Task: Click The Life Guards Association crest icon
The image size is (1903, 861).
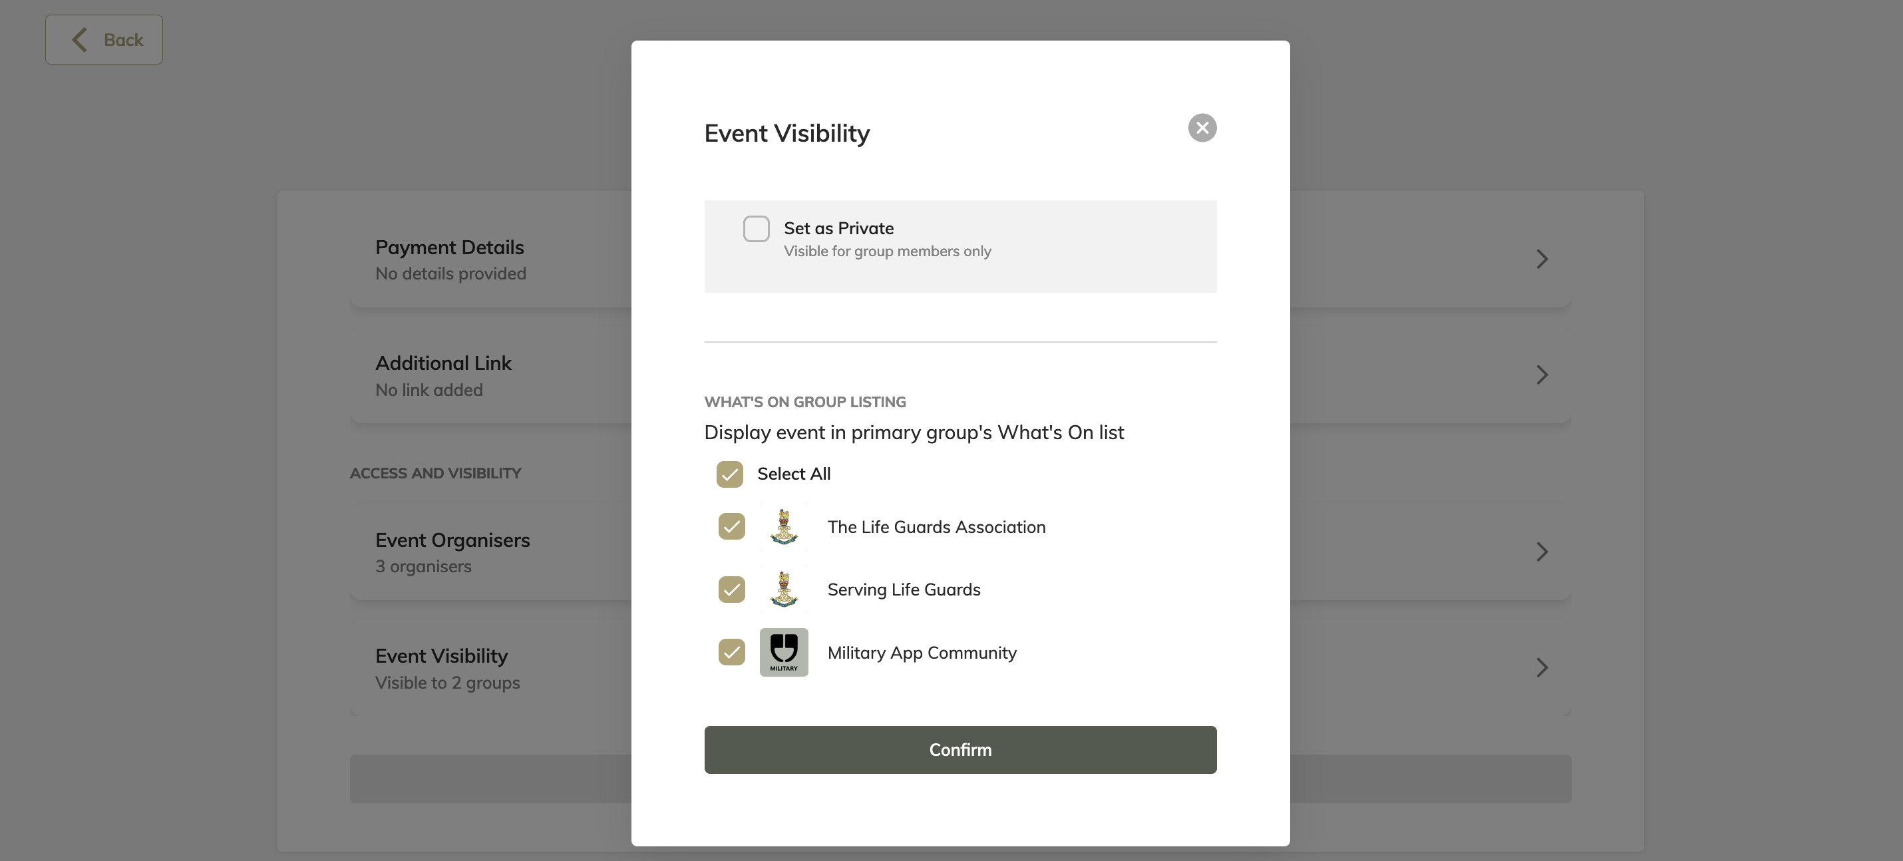Action: (784, 527)
